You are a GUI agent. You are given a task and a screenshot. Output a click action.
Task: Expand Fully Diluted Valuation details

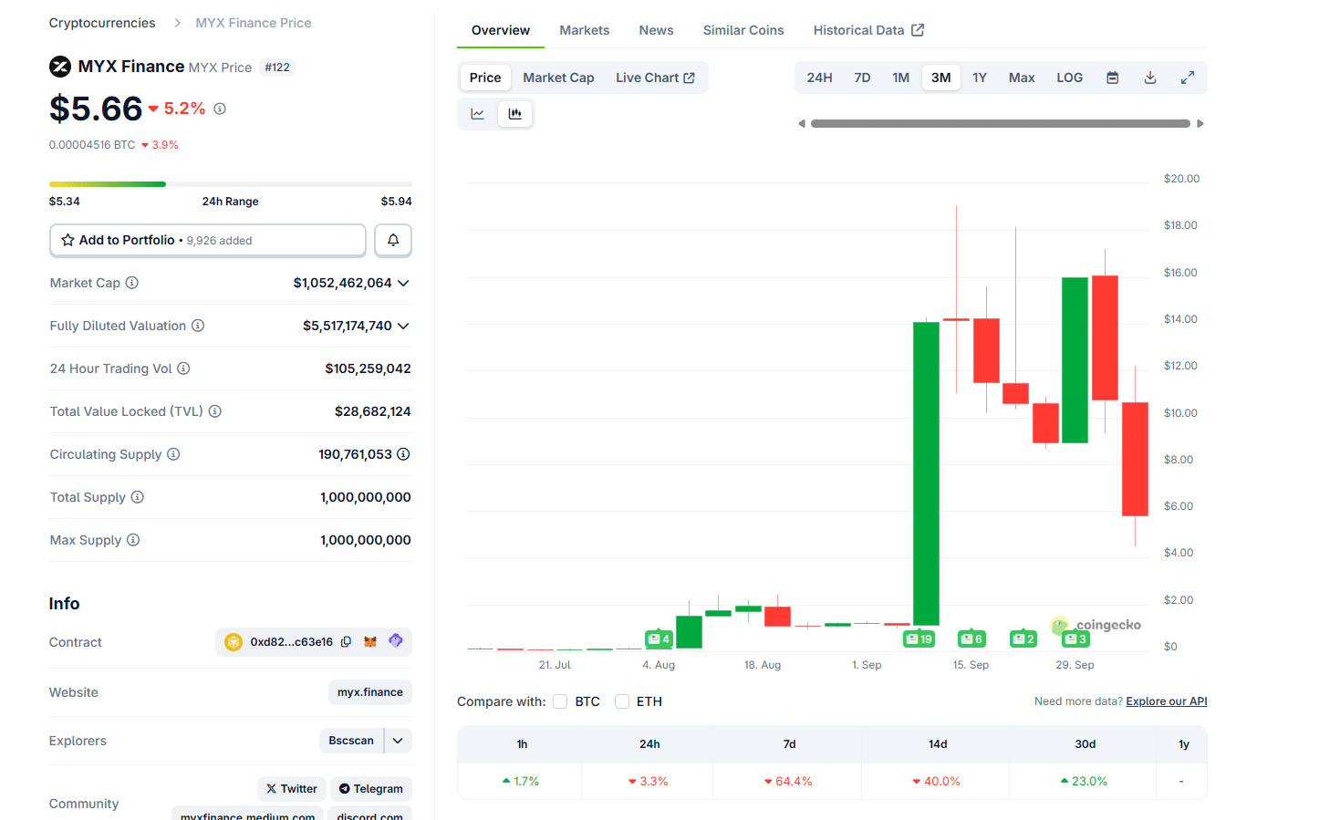[403, 326]
